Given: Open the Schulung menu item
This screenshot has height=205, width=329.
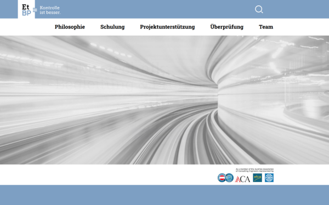Looking at the screenshot, I should 112,27.
